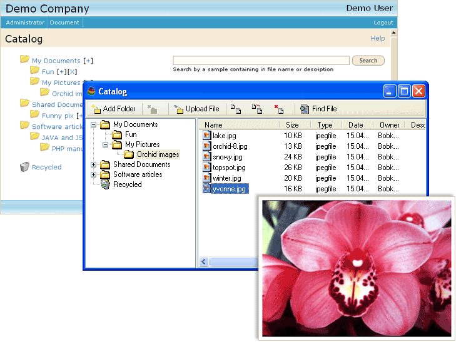Select the orchid-8.jpg file name
456x342 pixels.
(x=230, y=146)
